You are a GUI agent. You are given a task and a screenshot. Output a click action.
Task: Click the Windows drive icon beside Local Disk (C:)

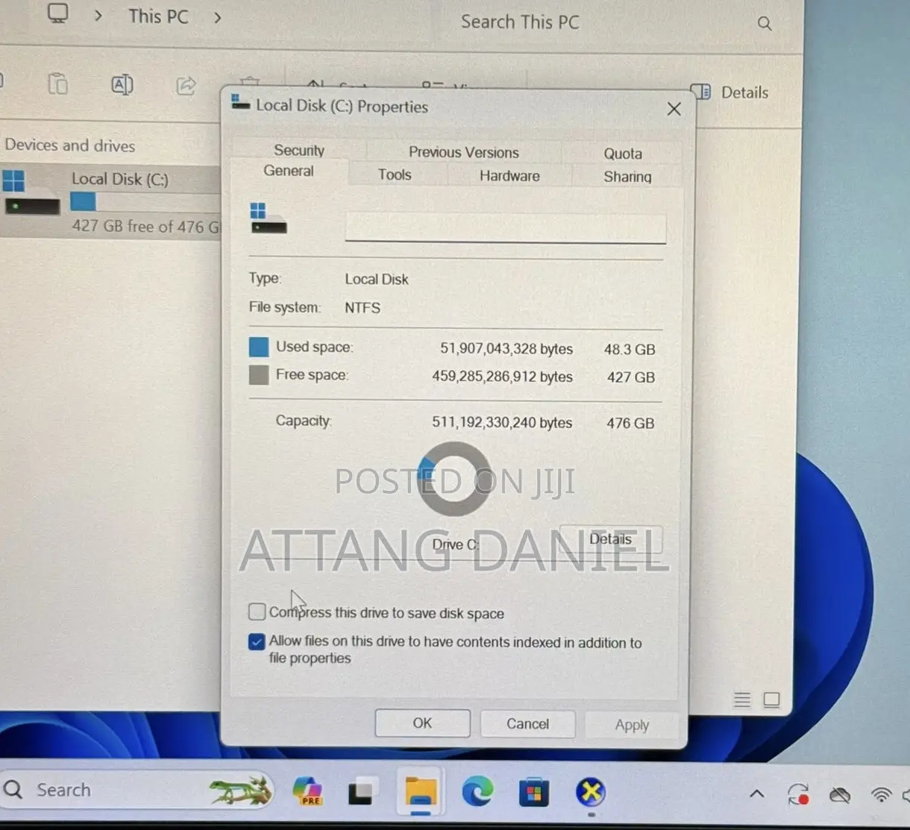pyautogui.click(x=31, y=192)
